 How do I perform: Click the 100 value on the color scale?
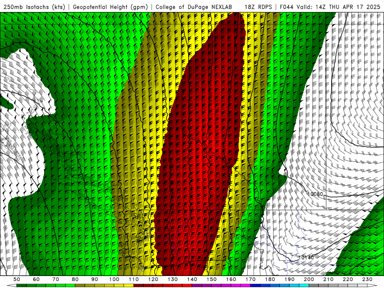[x=114, y=279]
